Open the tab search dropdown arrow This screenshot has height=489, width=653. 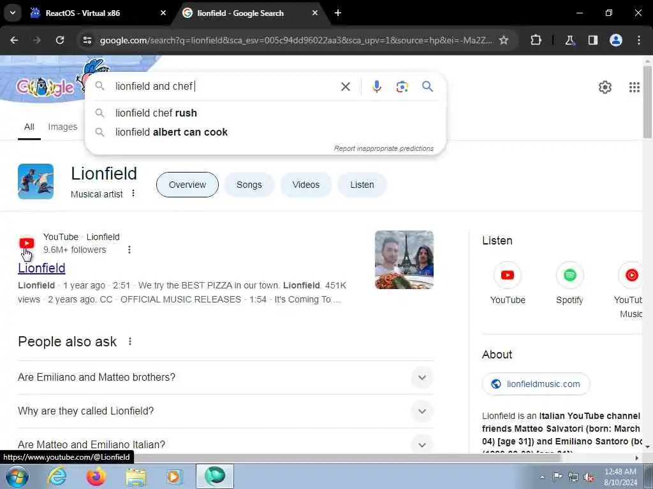click(x=13, y=13)
